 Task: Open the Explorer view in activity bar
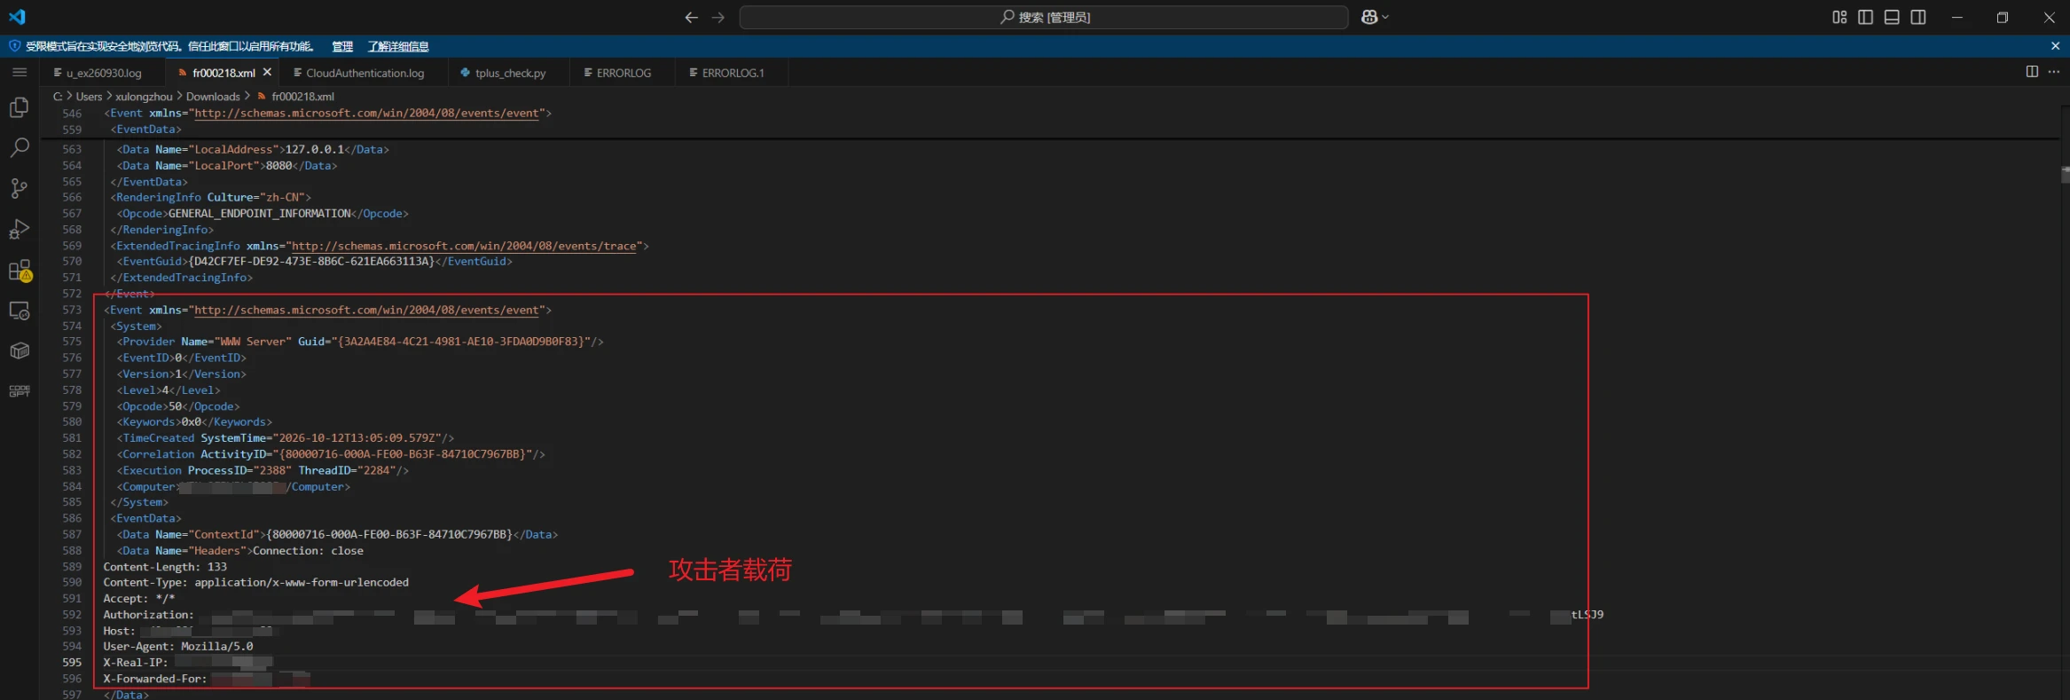tap(19, 107)
